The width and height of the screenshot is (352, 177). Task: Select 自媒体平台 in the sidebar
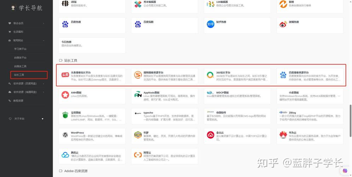(x=20, y=58)
